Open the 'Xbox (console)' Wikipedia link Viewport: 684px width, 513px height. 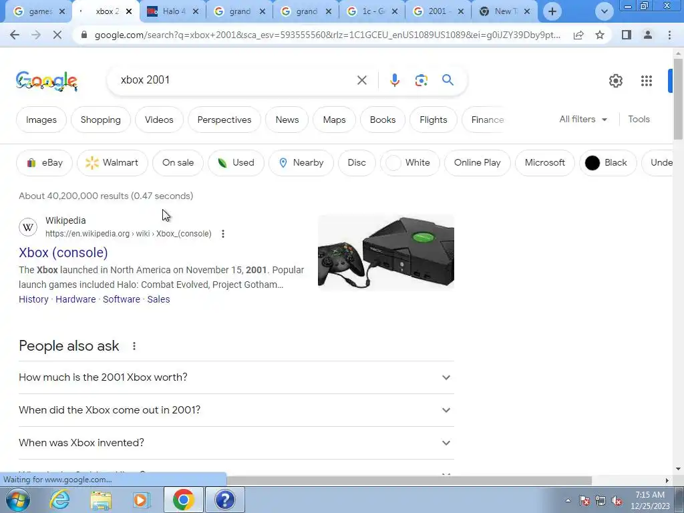[x=63, y=252]
